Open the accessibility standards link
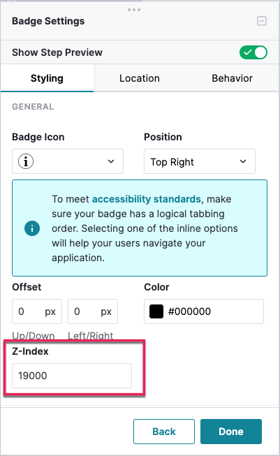The width and height of the screenshot is (280, 456). coord(147,199)
